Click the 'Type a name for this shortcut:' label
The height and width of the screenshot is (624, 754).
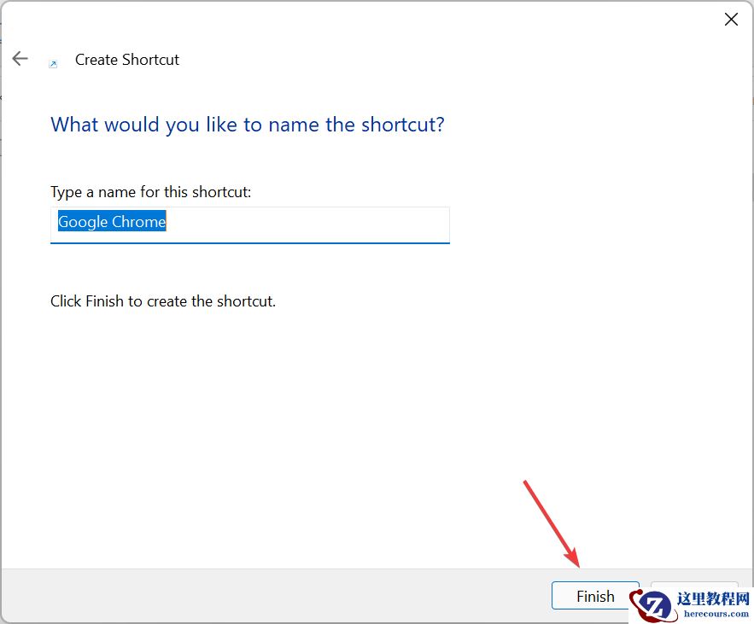click(x=150, y=192)
